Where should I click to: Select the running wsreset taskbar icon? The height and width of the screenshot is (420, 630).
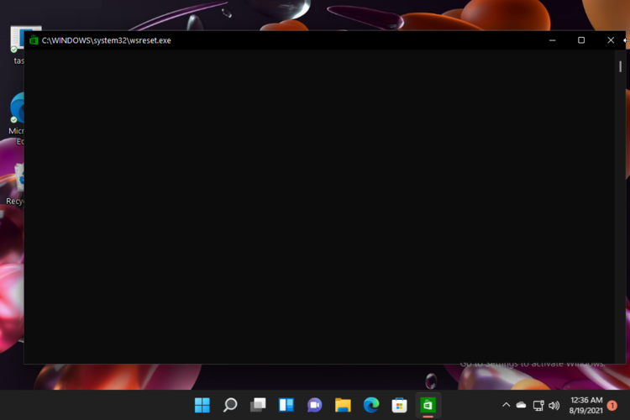point(428,405)
